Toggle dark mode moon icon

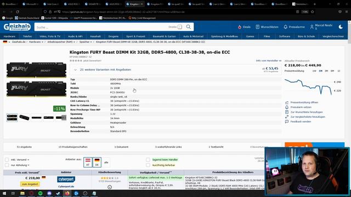[341, 27]
